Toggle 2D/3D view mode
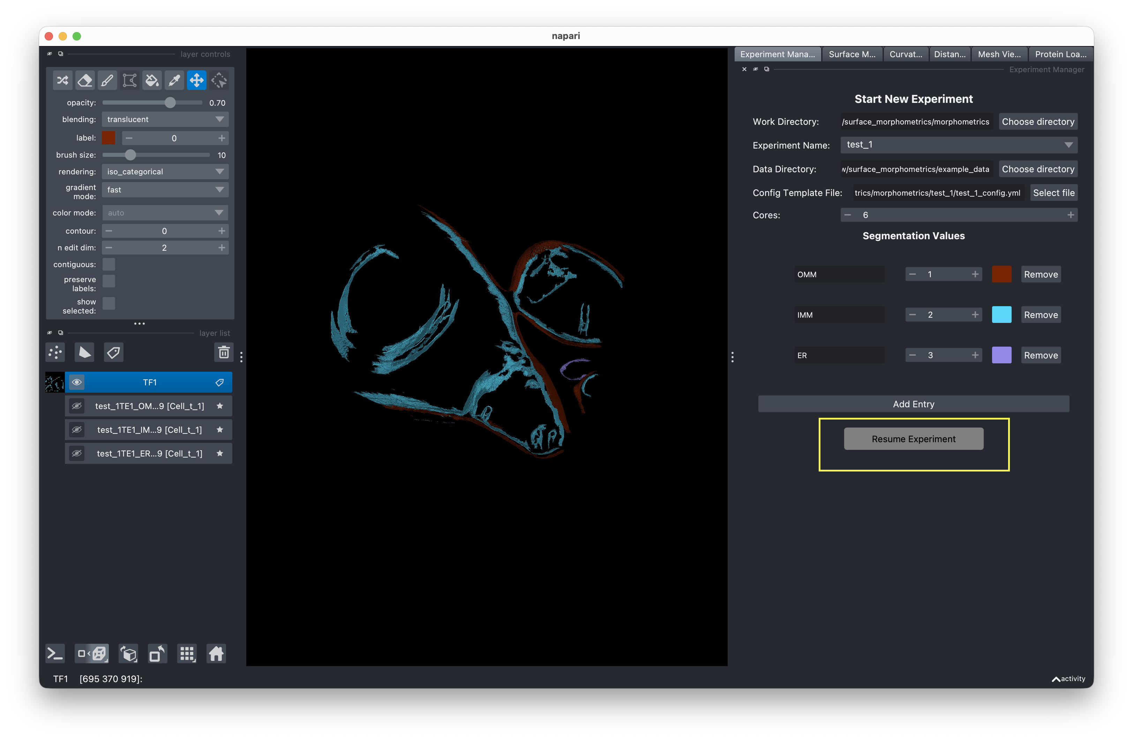 [x=92, y=654]
